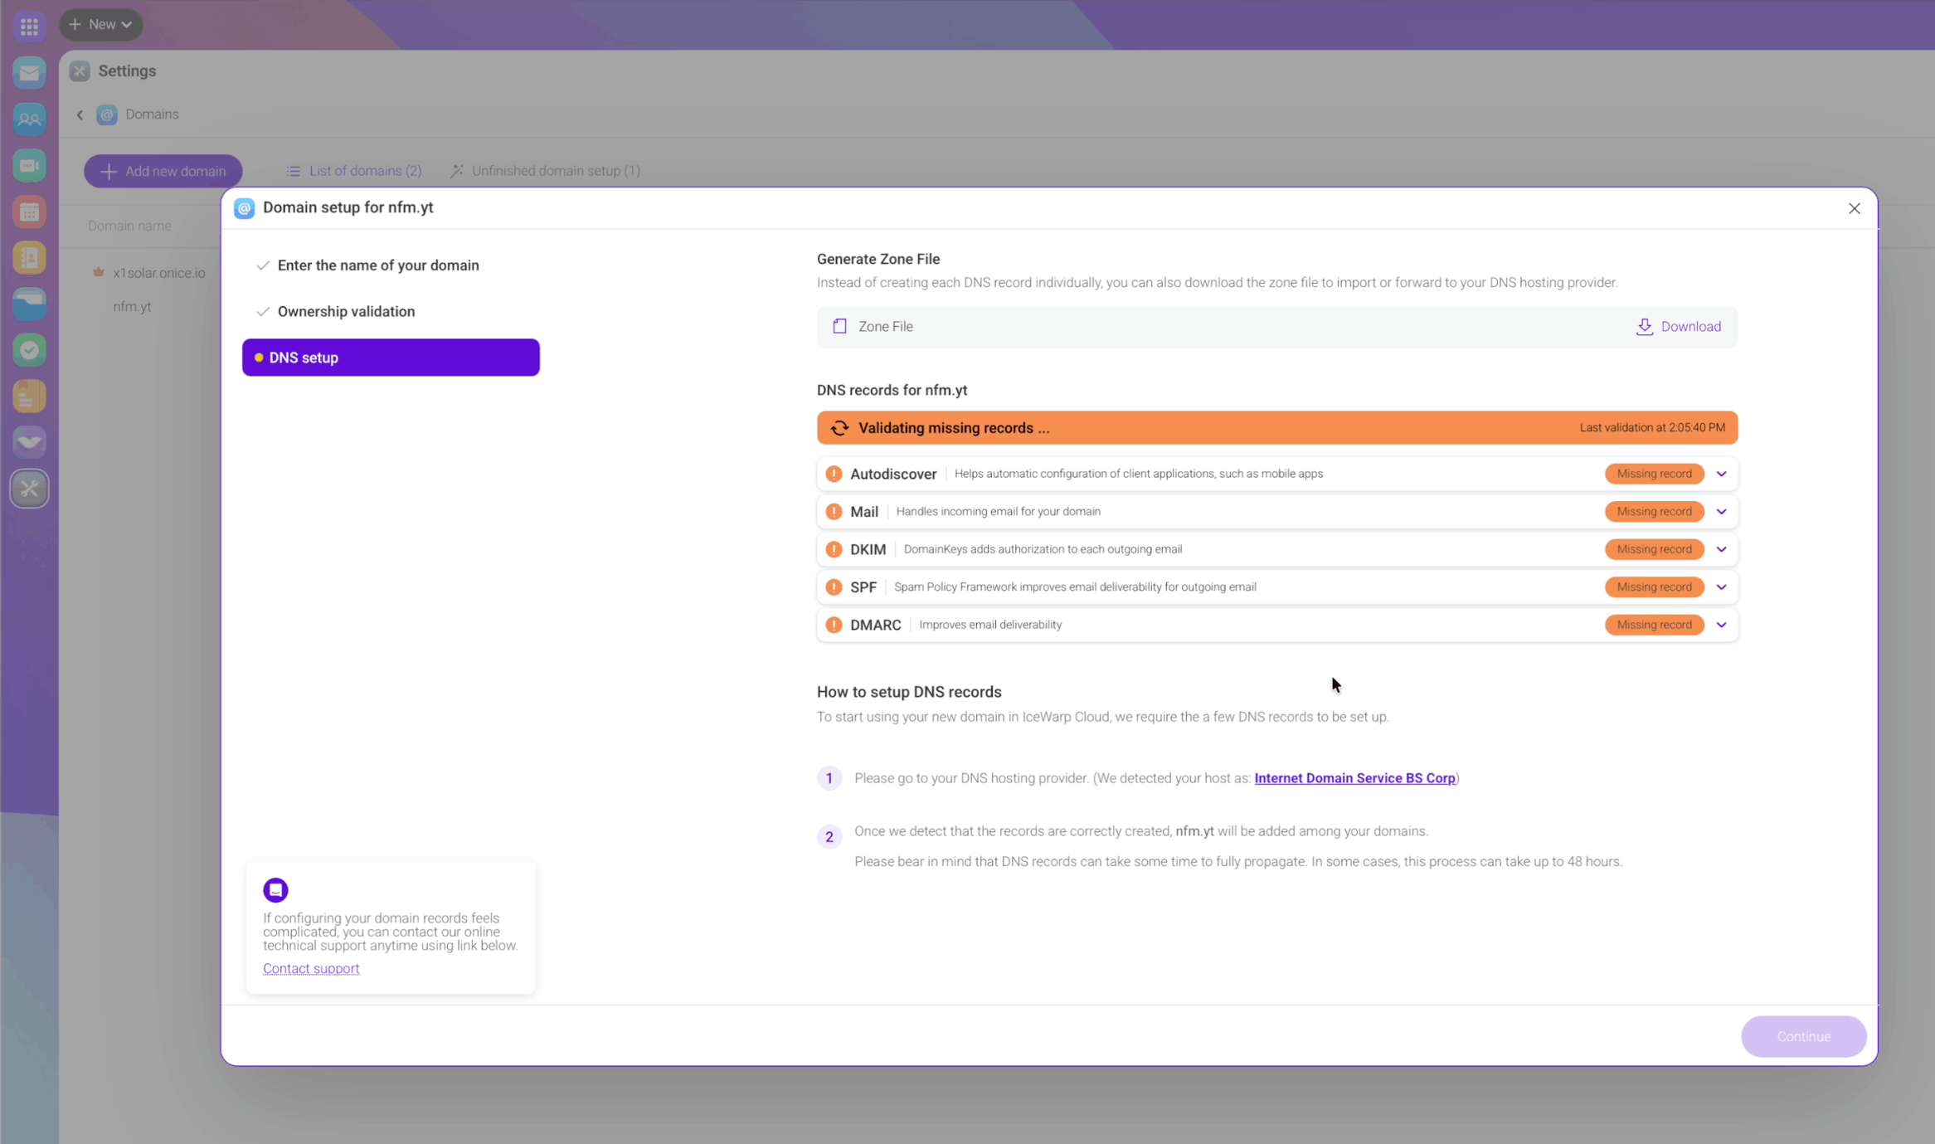Click the validating refresh icon
The width and height of the screenshot is (1935, 1144).
click(x=839, y=428)
